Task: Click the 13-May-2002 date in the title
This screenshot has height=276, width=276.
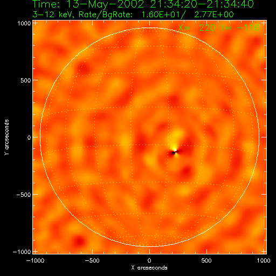Action: 105,4
